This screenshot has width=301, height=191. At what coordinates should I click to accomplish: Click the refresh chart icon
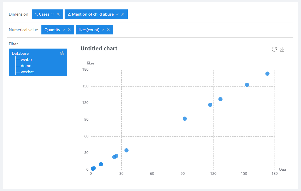click(274, 49)
